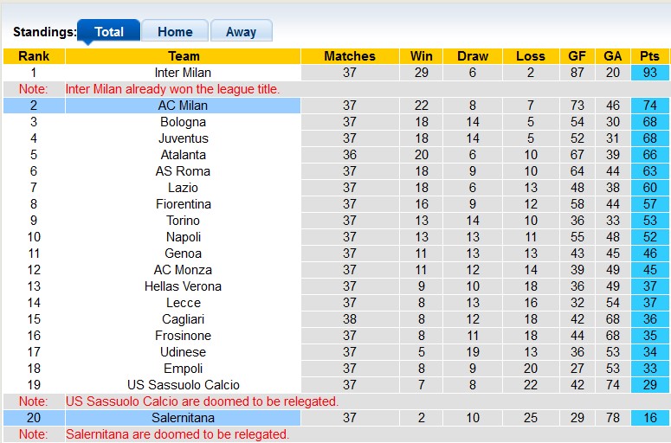
Task: Open the Home standings tab
Action: (x=175, y=32)
